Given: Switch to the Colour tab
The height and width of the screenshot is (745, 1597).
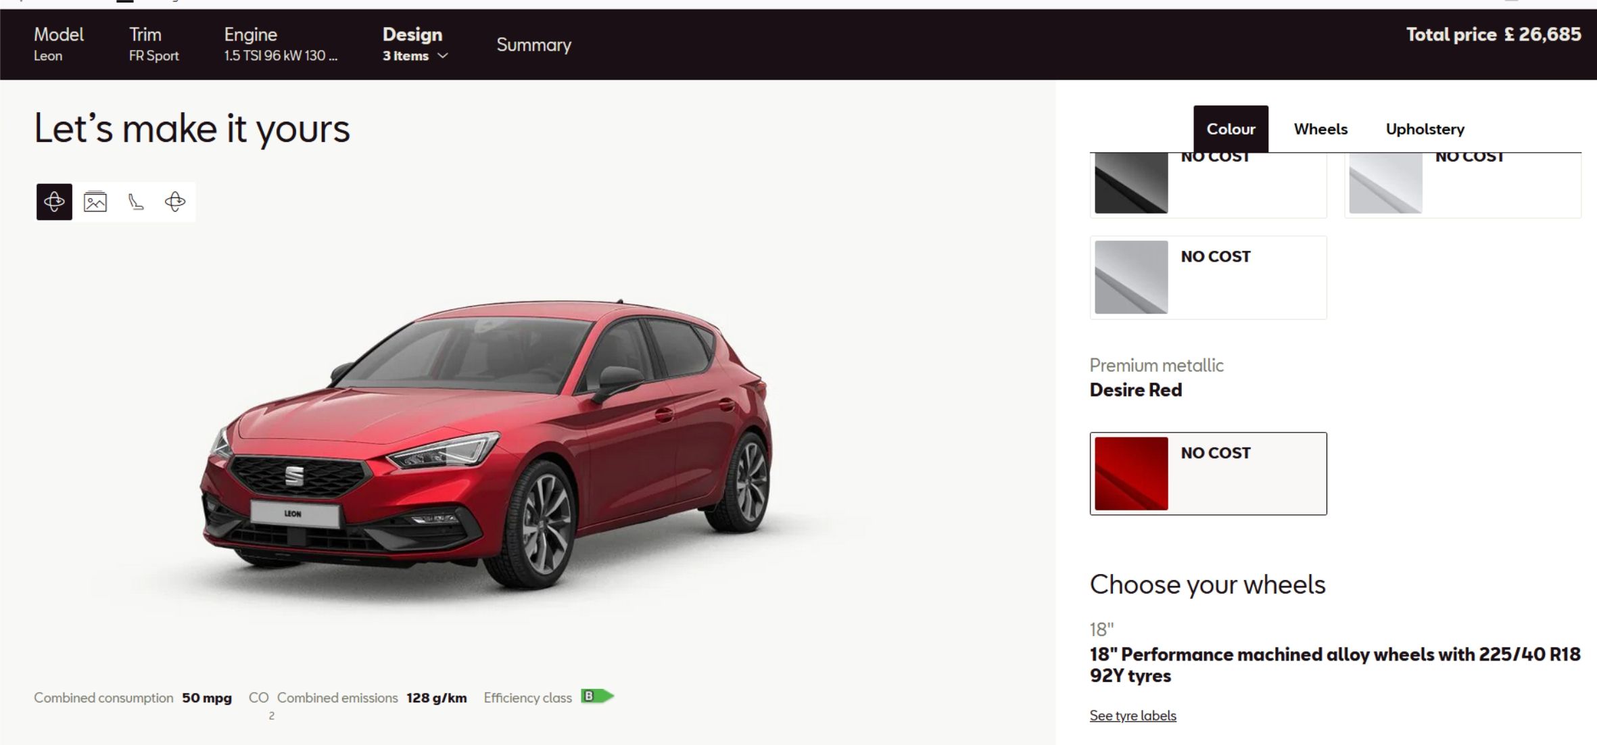Looking at the screenshot, I should pos(1231,129).
